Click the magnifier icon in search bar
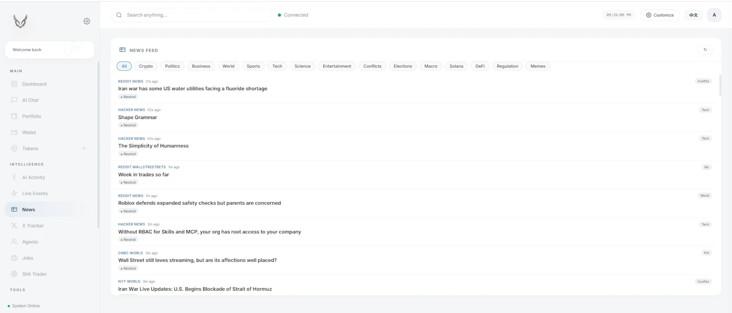732x313 pixels. (x=119, y=15)
